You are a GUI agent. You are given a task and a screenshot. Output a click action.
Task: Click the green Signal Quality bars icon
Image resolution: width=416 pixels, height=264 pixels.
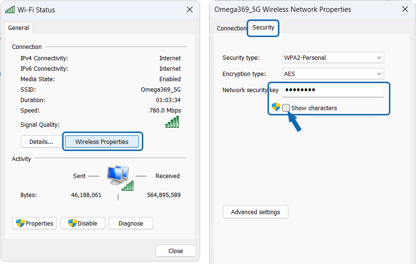click(172, 123)
